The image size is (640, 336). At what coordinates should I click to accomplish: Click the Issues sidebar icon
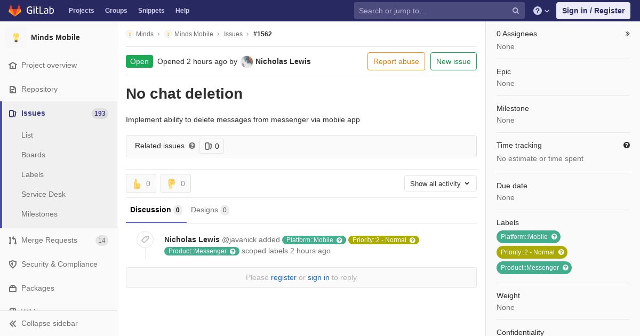point(13,114)
